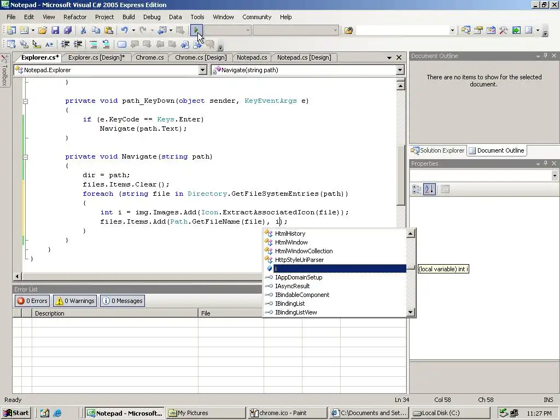The width and height of the screenshot is (560, 420).
Task: Toggle a bookmark on the current line
Action: coord(122,44)
